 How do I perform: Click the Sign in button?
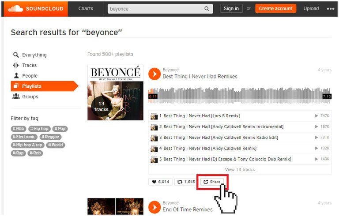[x=231, y=9]
